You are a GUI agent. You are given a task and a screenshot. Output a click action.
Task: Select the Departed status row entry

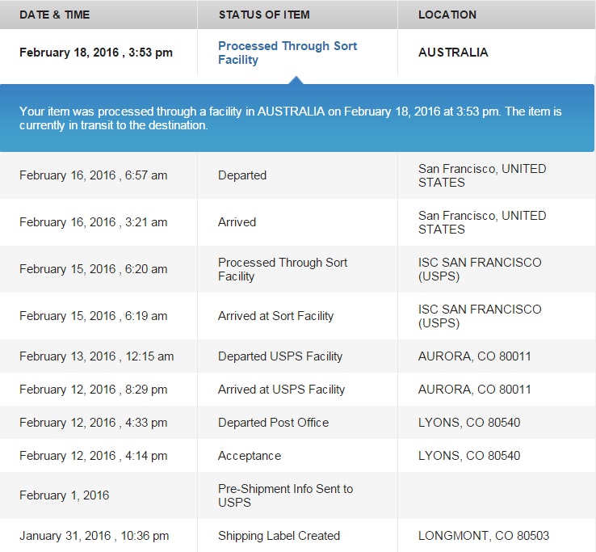(241, 175)
